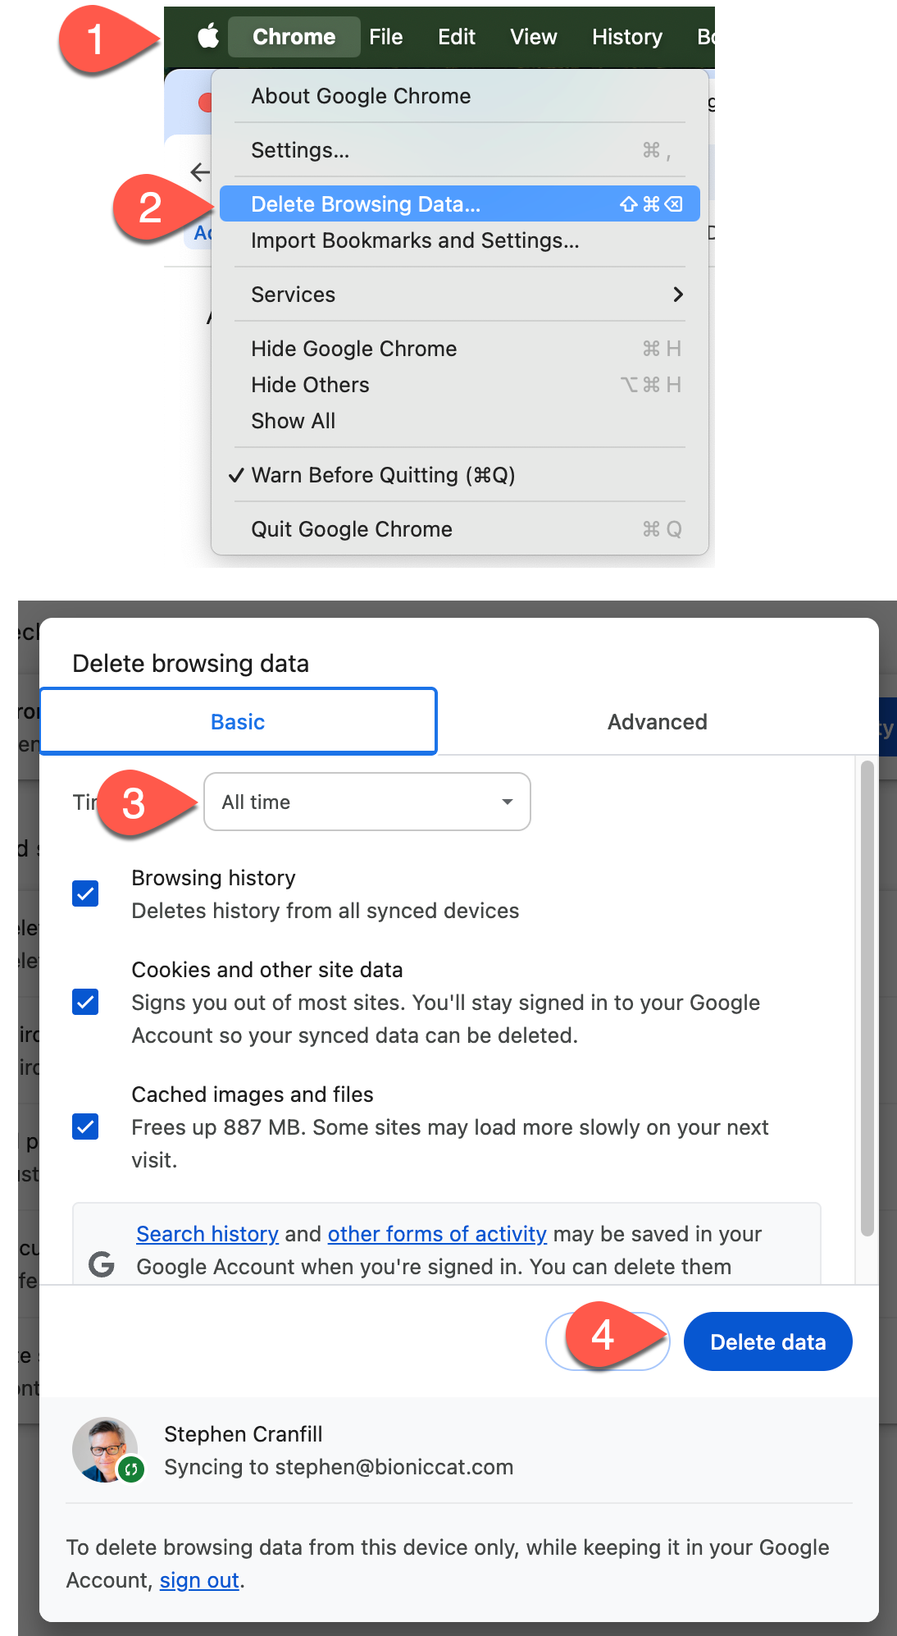Screen dimensions: 897x1636
Task: Click the 'Cached images and files' label
Action: [x=253, y=1094]
